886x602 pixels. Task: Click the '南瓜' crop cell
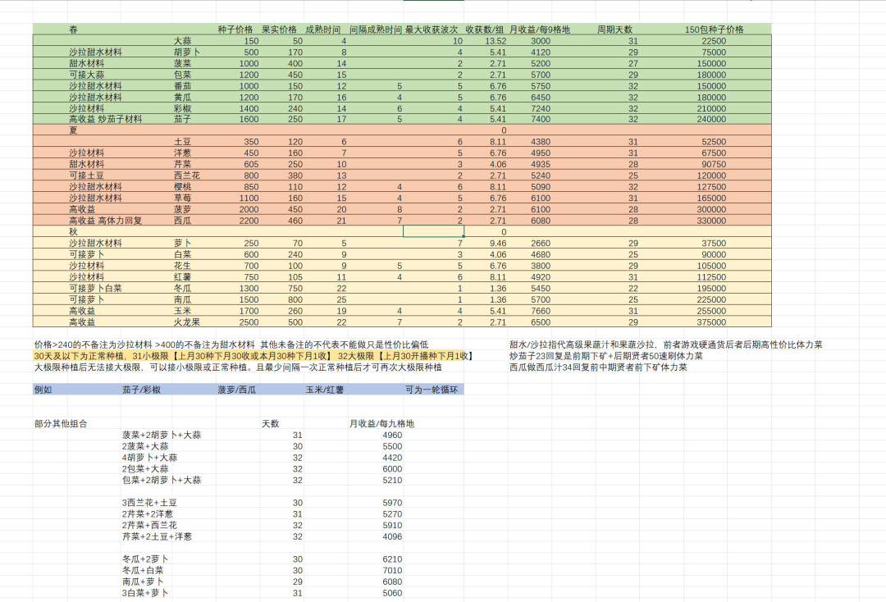[x=182, y=300]
